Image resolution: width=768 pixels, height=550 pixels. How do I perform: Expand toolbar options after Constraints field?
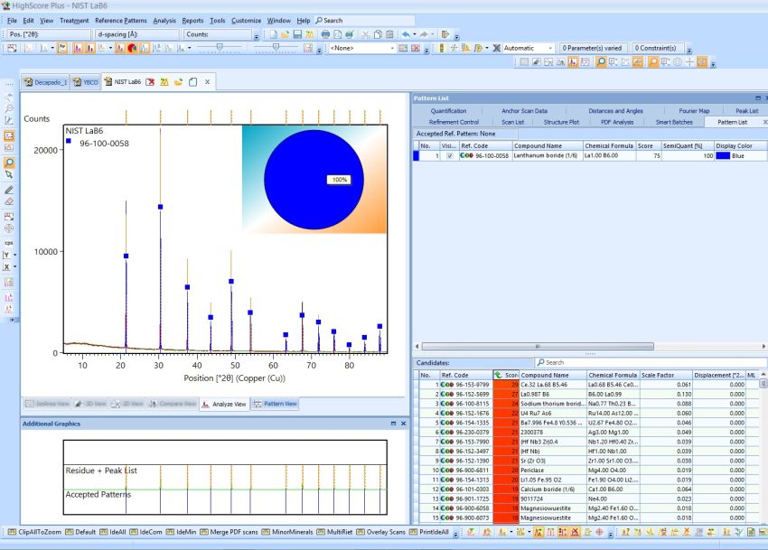point(689,50)
